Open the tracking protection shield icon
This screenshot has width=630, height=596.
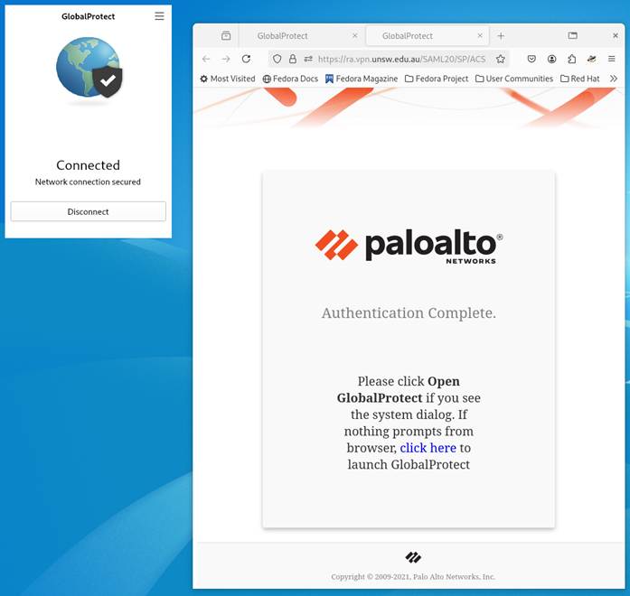click(x=277, y=59)
